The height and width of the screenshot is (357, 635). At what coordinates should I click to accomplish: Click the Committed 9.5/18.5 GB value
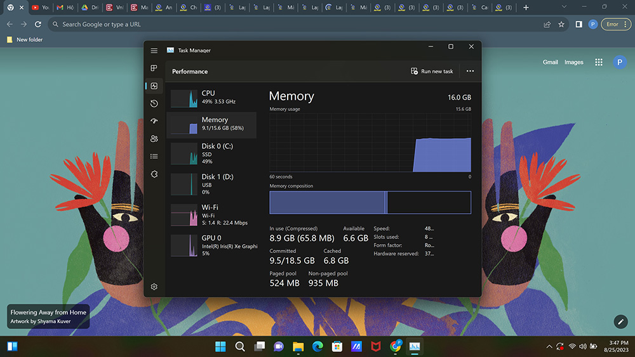click(x=292, y=261)
